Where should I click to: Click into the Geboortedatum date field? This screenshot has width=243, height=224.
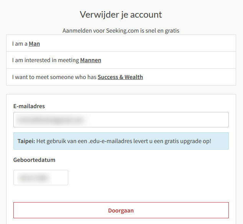pyautogui.click(x=41, y=178)
